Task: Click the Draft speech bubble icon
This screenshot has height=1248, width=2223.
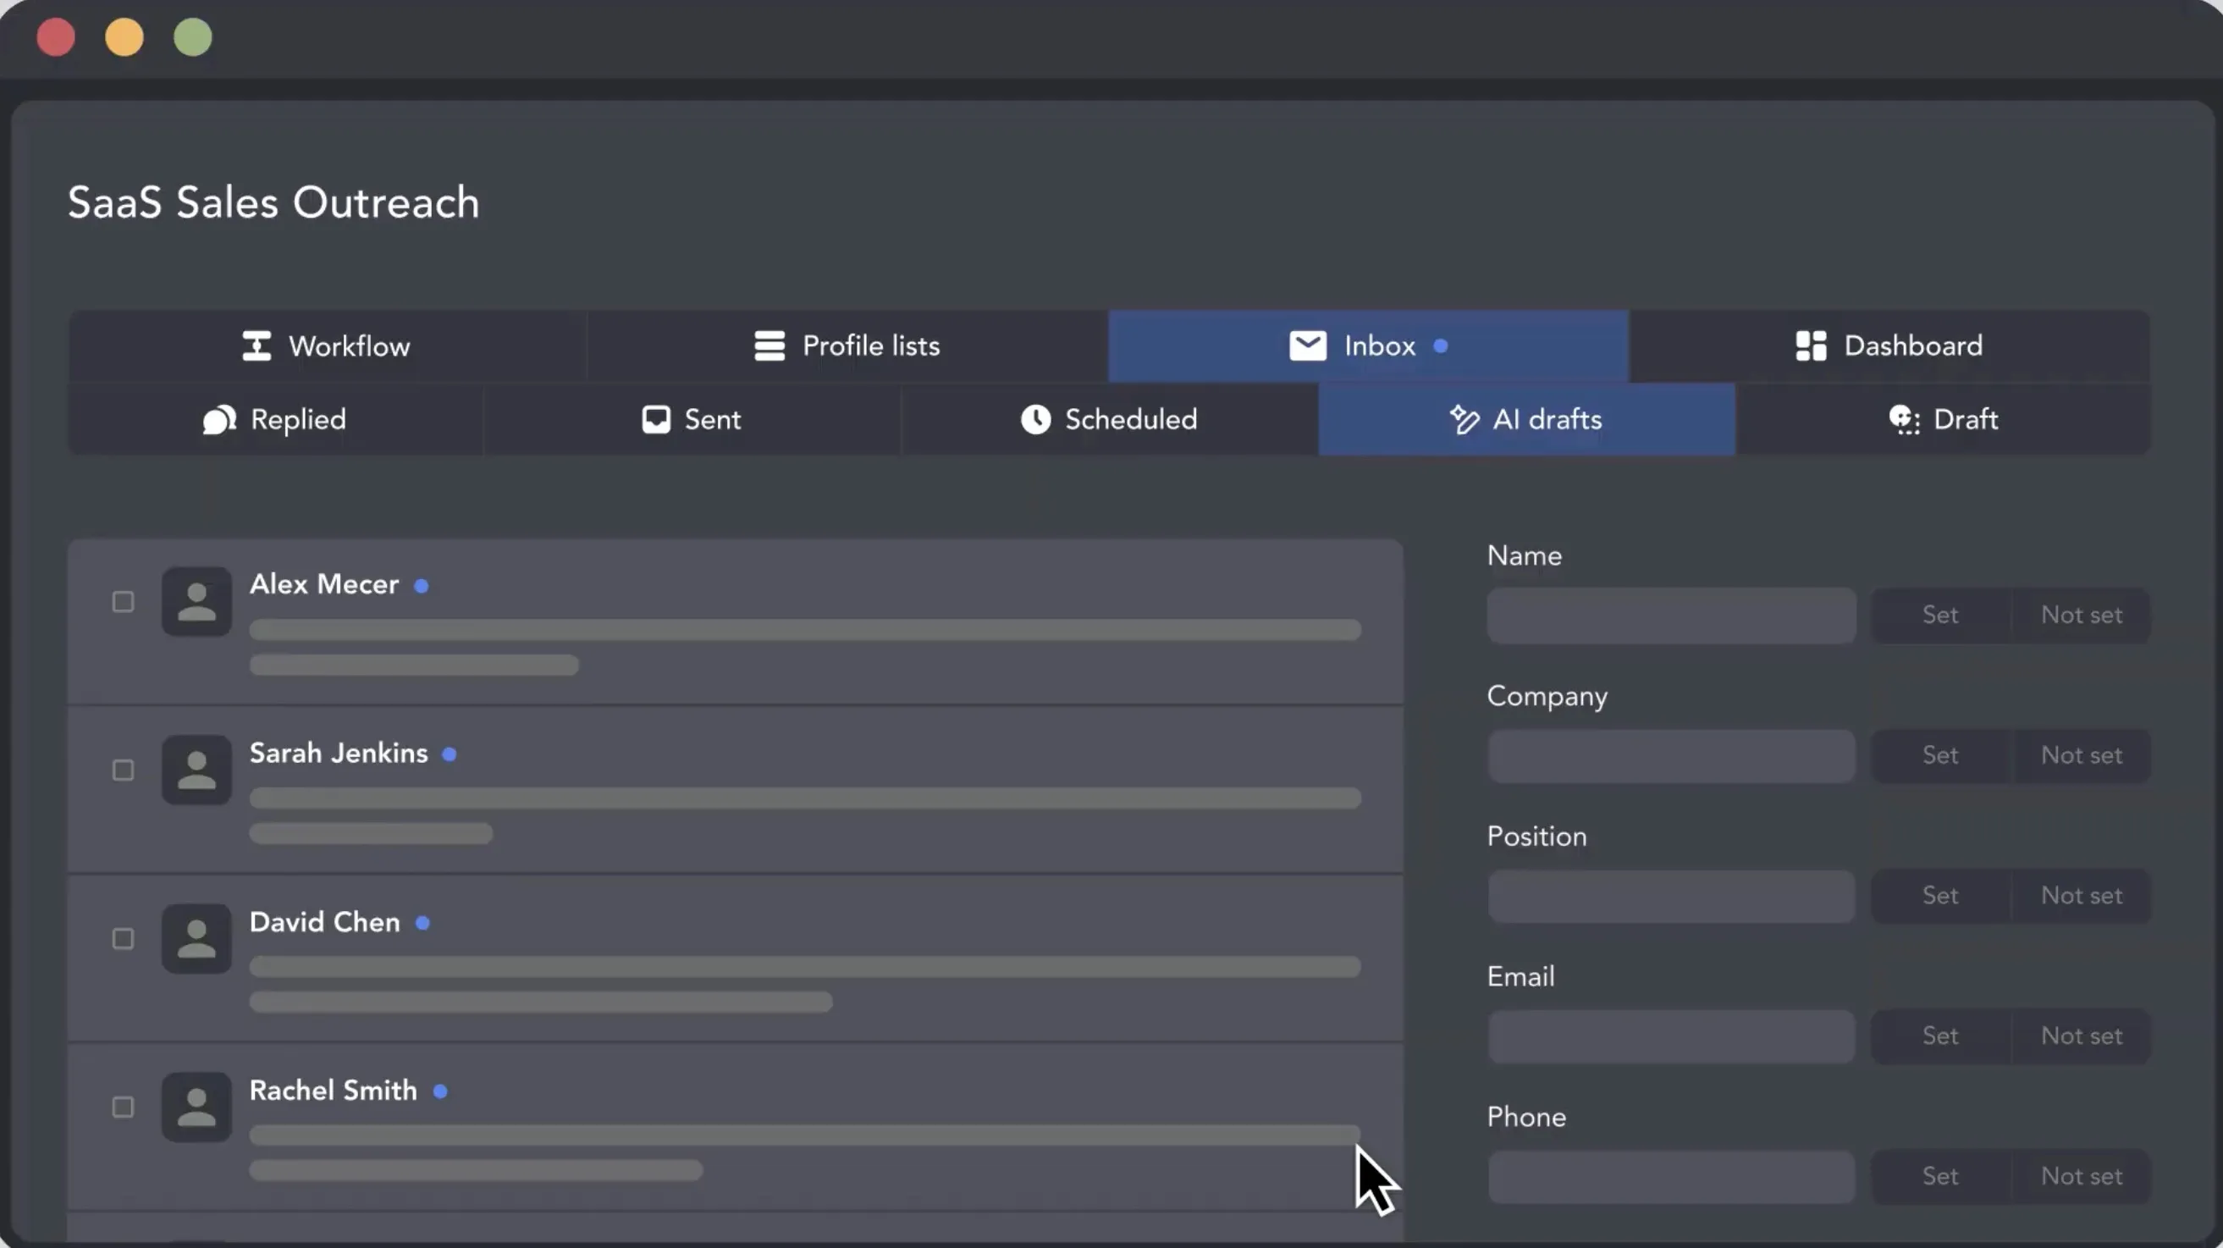Action: 1904,419
